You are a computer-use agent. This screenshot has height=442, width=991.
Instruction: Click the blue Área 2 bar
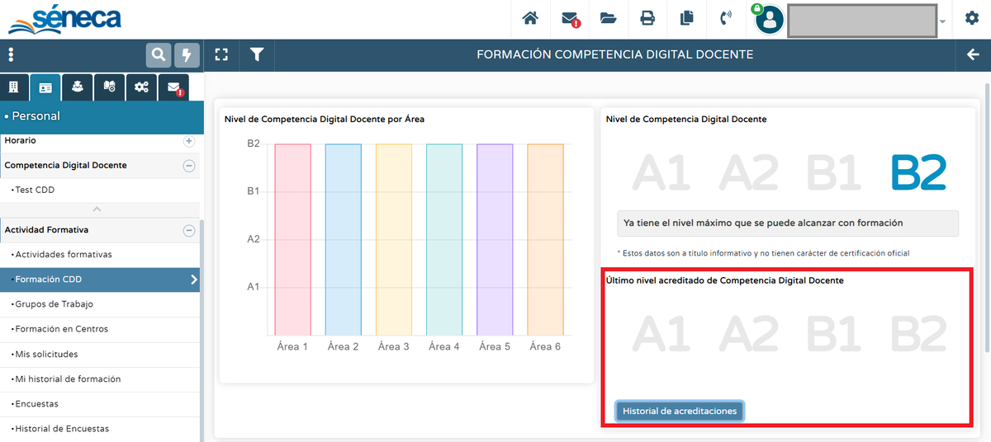344,239
